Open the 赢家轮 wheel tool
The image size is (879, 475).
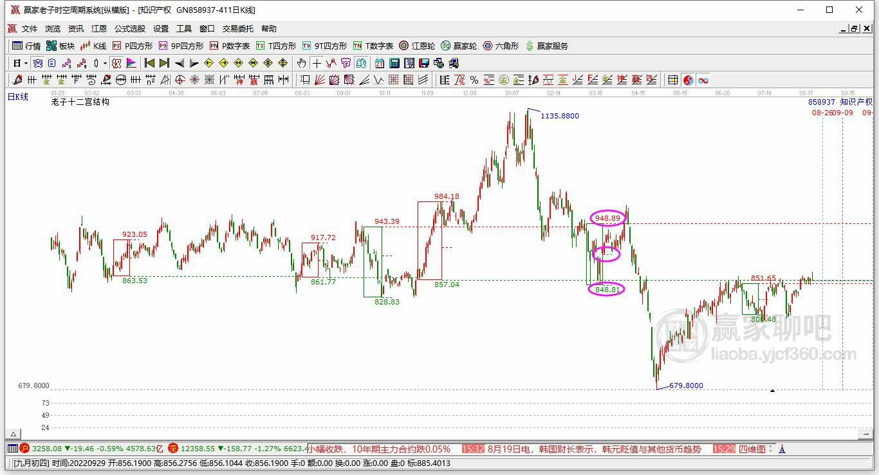(x=459, y=46)
